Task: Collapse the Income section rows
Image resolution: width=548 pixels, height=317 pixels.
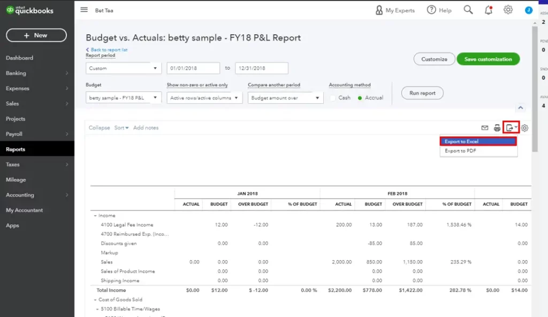Action: (95, 216)
